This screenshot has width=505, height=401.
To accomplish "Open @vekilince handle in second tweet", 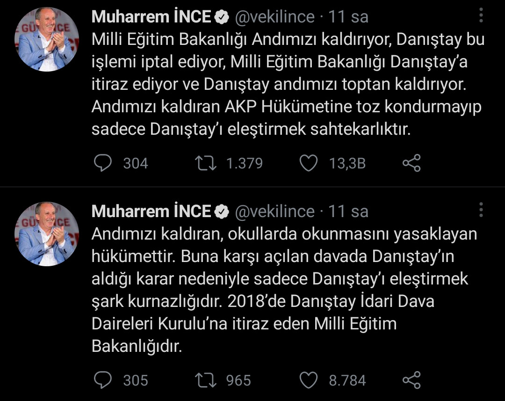I will point(274,211).
